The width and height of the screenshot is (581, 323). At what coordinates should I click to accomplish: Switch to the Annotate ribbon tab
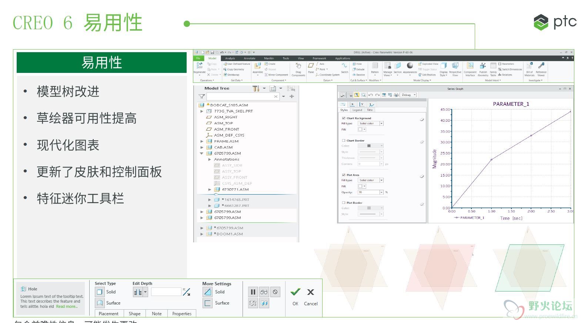tap(249, 58)
